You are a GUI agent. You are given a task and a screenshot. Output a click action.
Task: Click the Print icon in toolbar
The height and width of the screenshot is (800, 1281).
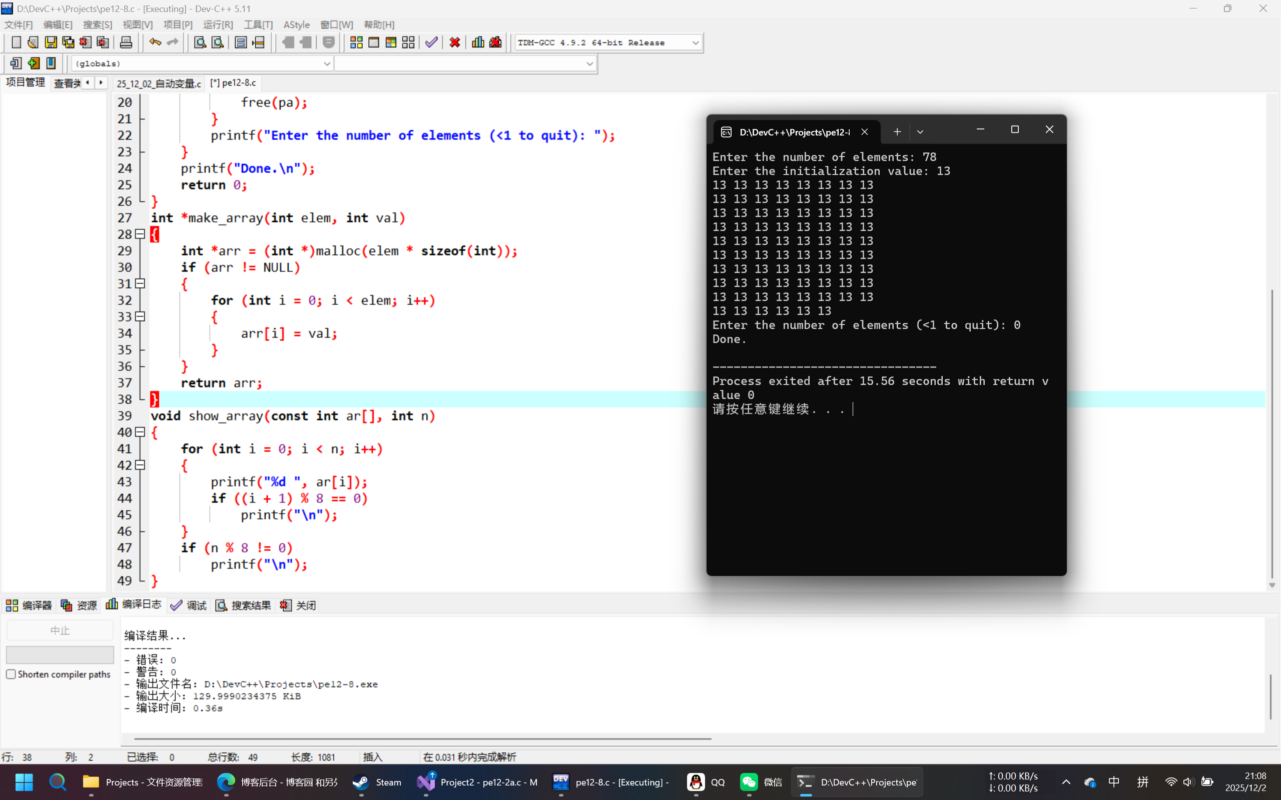pyautogui.click(x=126, y=42)
